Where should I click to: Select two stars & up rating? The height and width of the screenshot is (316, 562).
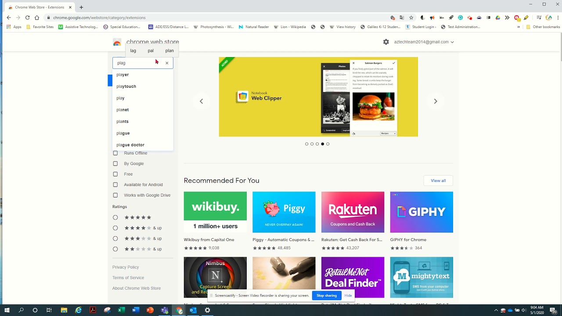point(115,249)
